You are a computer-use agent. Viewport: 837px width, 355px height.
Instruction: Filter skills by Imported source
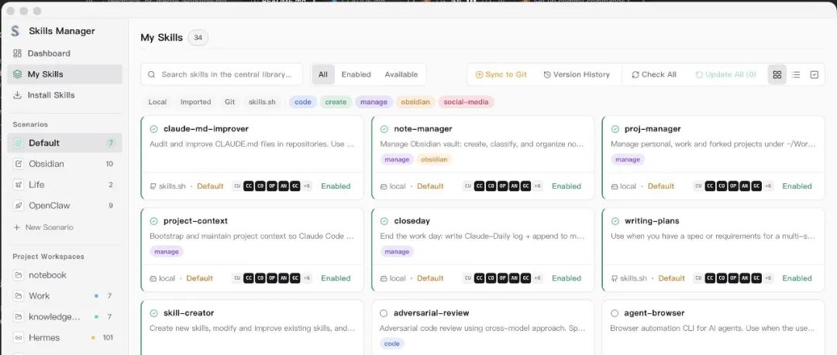(195, 102)
